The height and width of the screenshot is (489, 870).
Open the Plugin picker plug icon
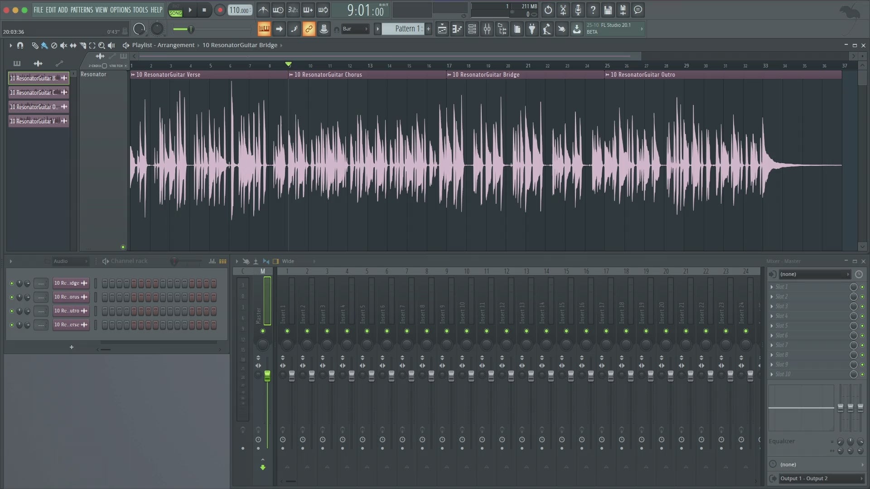(532, 29)
